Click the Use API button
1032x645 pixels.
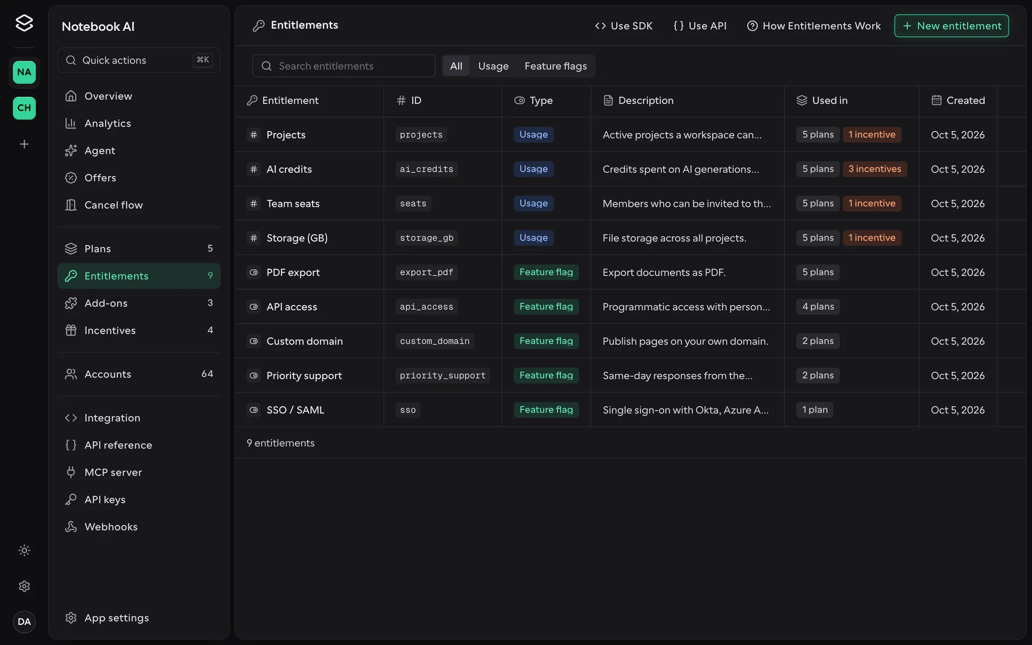coord(700,26)
